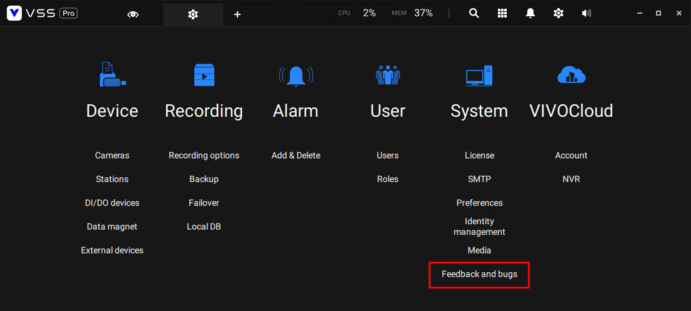Open Stations settings
This screenshot has height=311, width=691.
(x=112, y=179)
